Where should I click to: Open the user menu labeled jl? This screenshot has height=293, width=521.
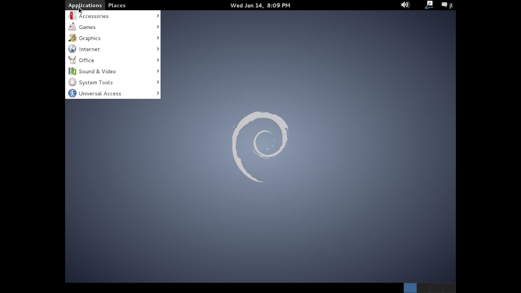[x=451, y=5]
